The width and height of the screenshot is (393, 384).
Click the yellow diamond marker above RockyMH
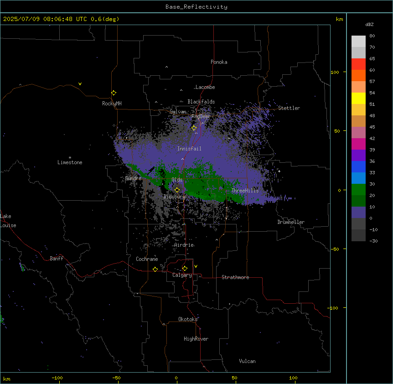pyautogui.click(x=114, y=93)
